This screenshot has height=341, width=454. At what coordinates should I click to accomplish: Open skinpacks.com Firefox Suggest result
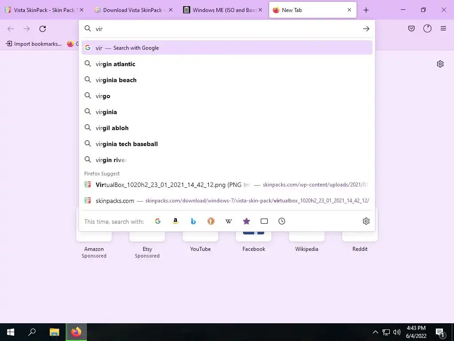[x=227, y=201]
